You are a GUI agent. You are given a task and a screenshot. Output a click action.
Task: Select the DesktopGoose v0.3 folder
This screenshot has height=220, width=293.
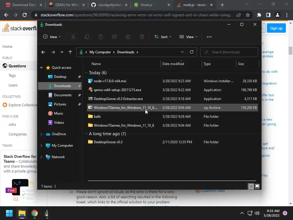pos(173,142)
